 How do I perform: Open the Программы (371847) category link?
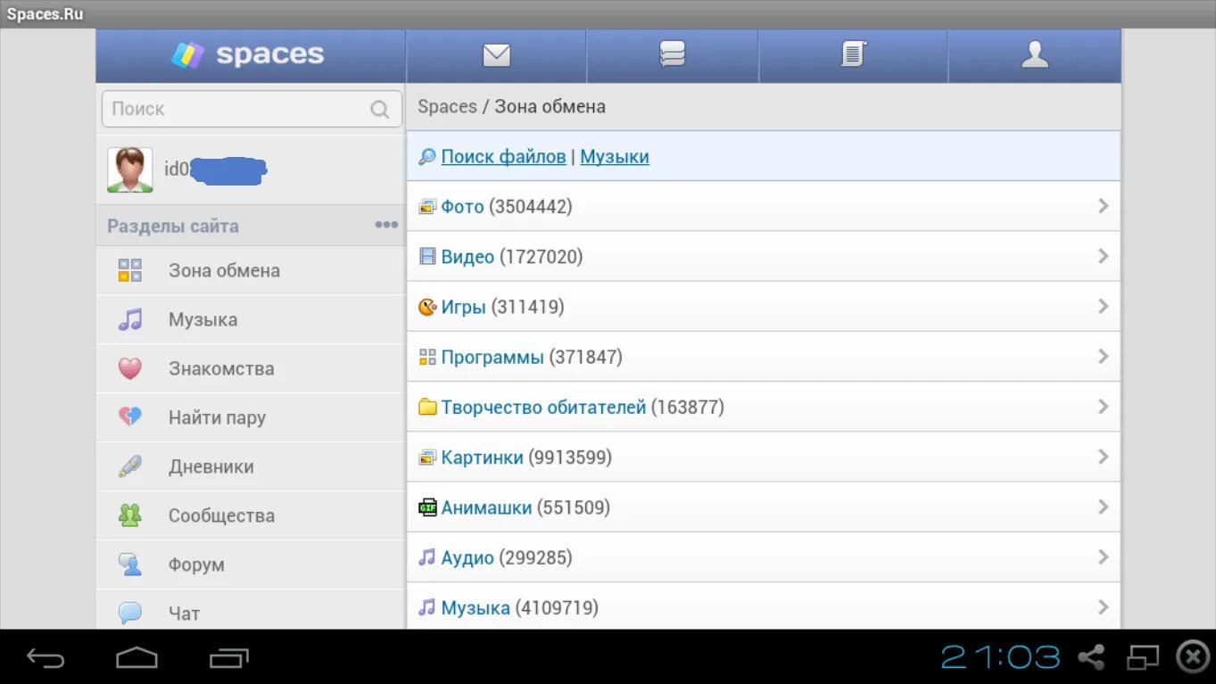tap(532, 358)
